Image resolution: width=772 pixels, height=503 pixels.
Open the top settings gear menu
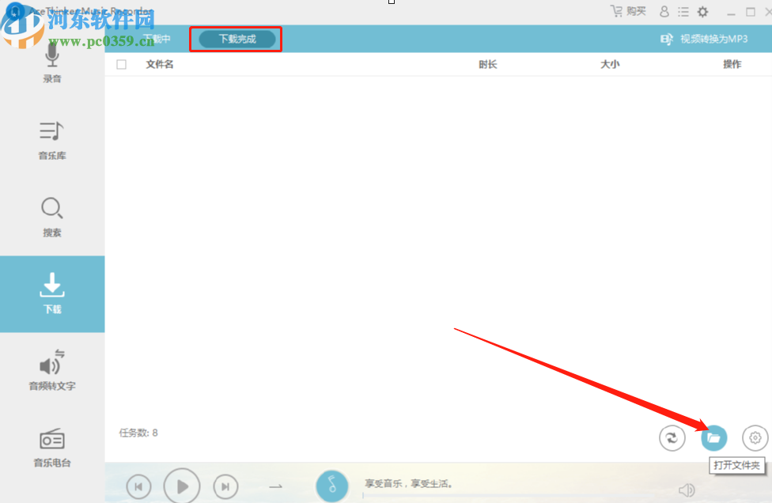(702, 11)
